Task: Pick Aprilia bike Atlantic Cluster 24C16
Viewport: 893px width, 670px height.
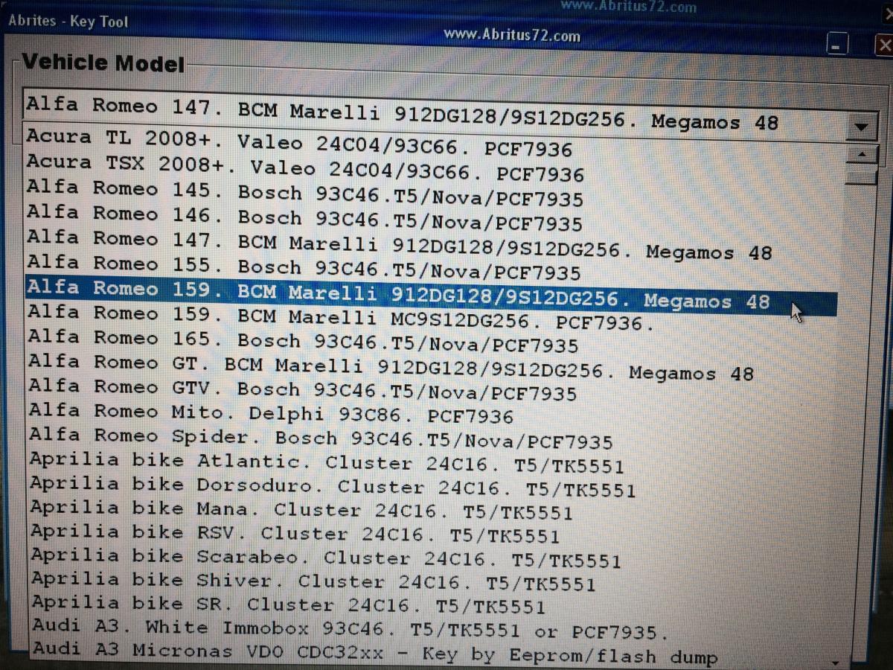Action: click(x=327, y=463)
